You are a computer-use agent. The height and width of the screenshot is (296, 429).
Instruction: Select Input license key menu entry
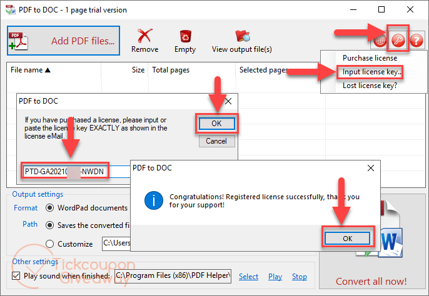[372, 72]
